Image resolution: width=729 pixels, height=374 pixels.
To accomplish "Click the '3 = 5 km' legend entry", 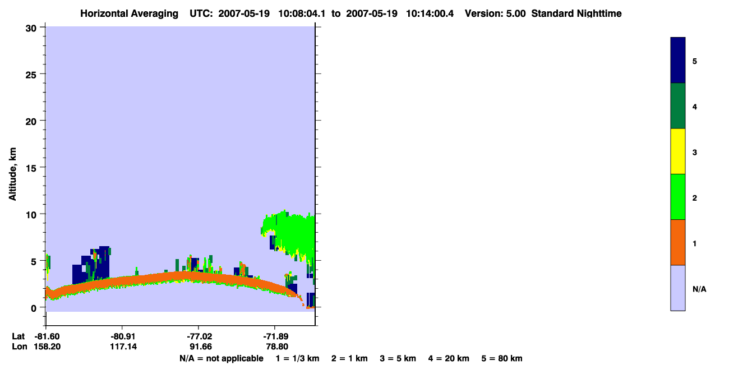I will point(398,358).
